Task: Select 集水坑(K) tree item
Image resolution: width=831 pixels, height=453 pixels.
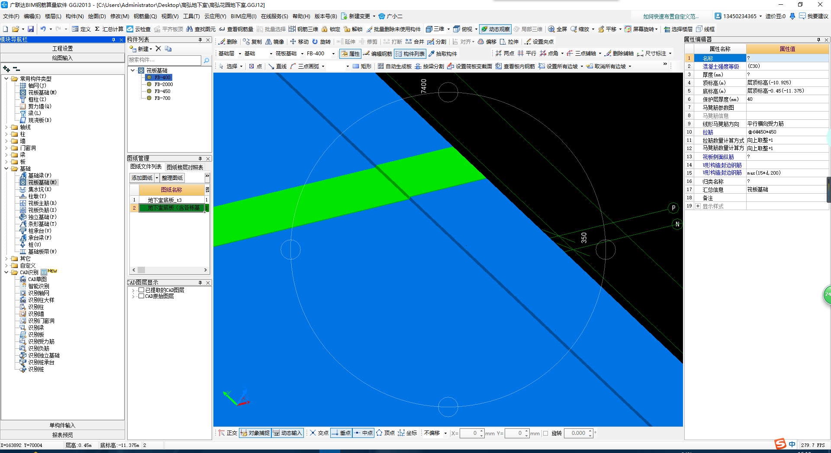Action: pyautogui.click(x=40, y=189)
